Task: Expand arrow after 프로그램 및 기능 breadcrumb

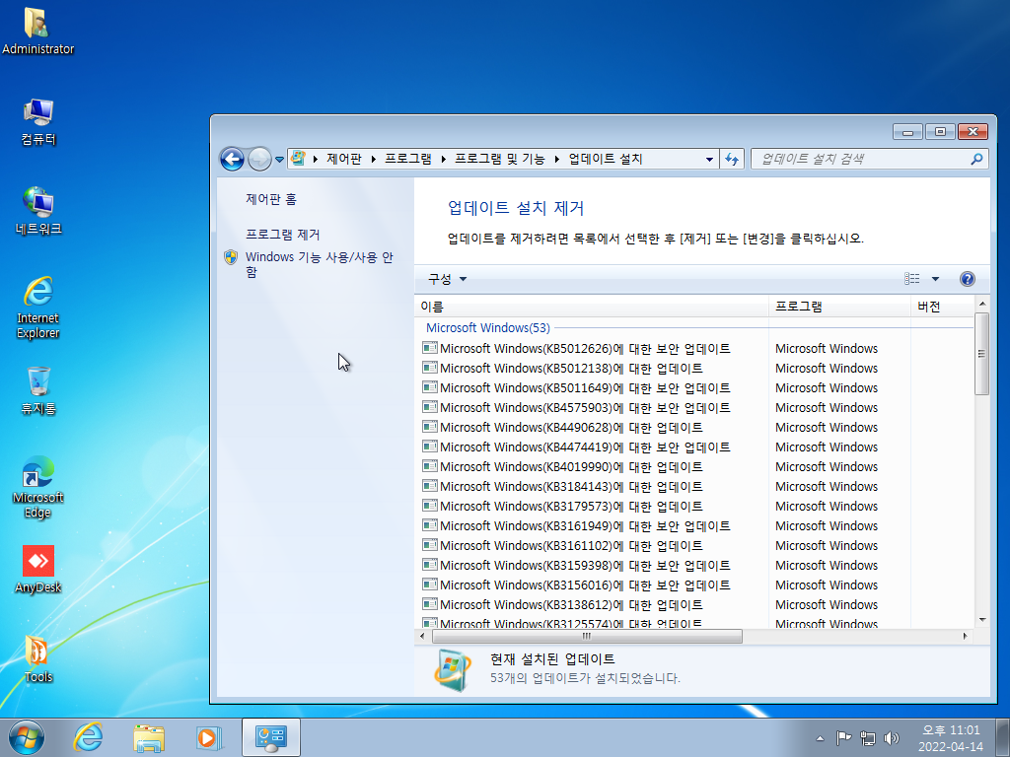Action: 557,159
